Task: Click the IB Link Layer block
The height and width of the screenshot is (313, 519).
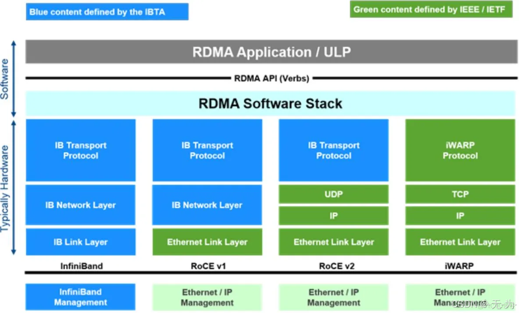Action: 80,242
